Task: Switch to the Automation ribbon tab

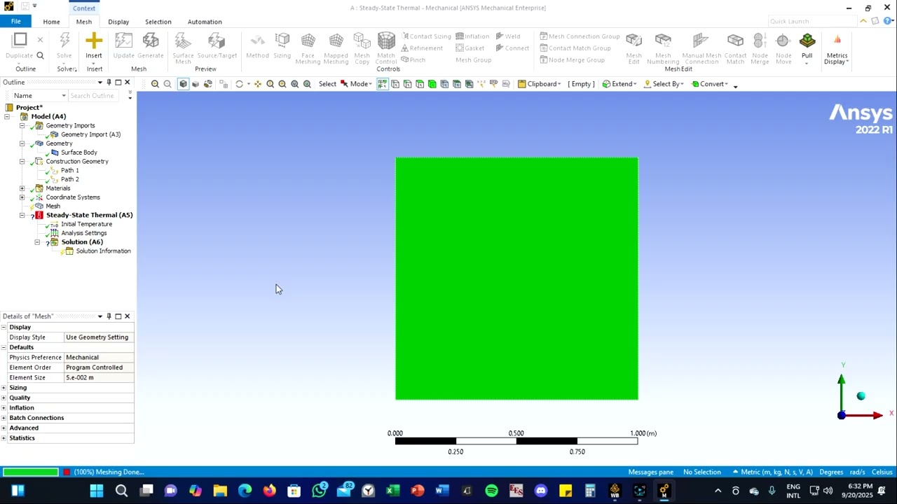Action: (x=205, y=22)
